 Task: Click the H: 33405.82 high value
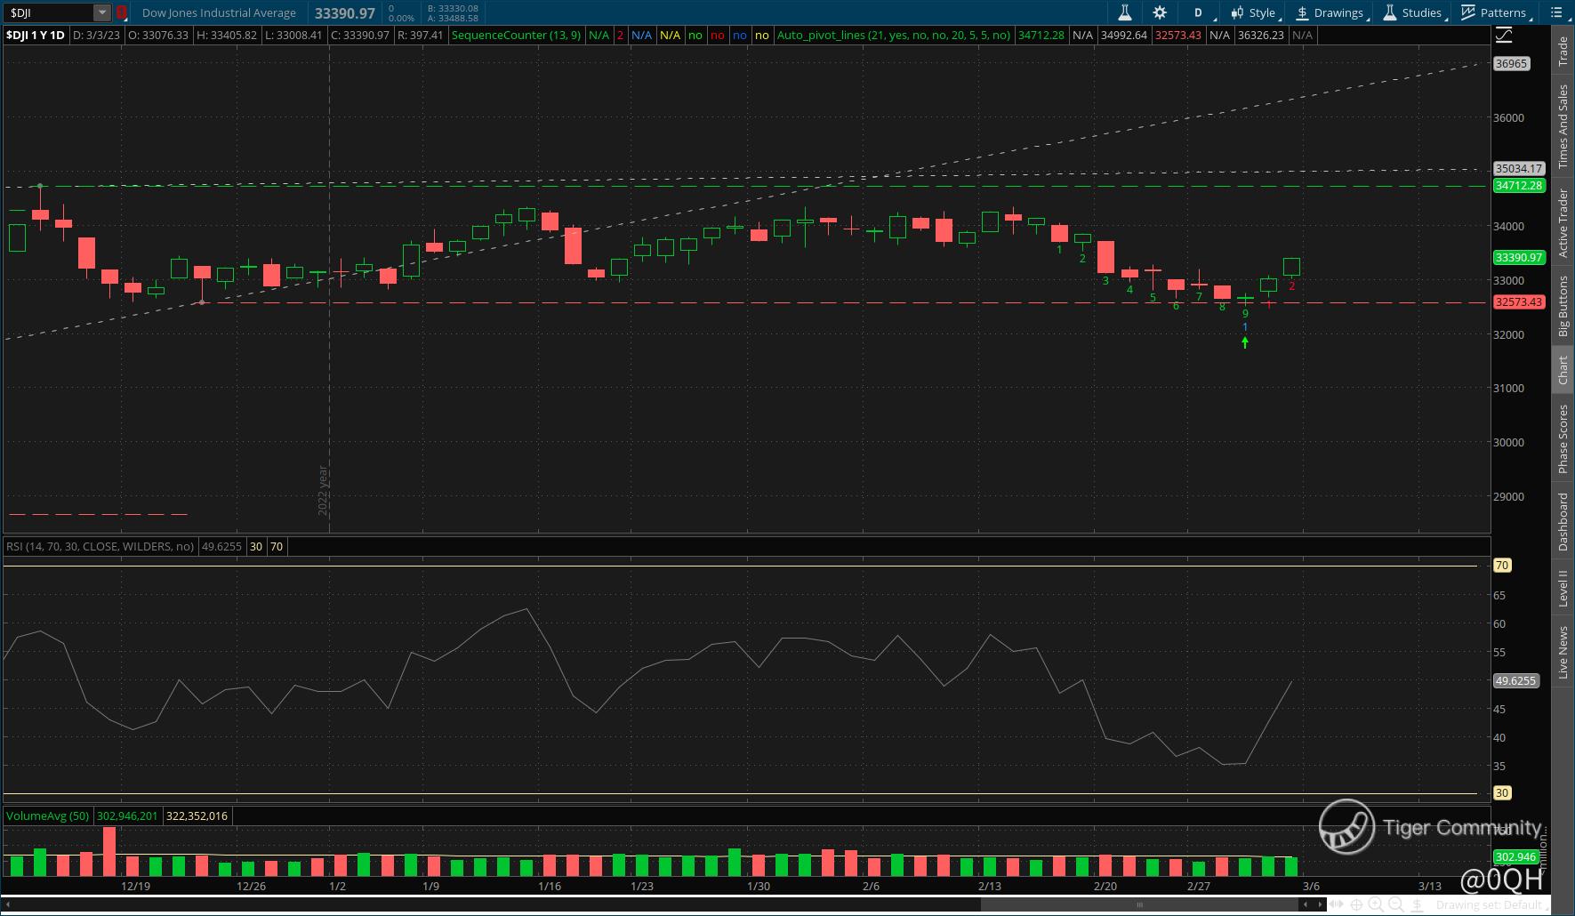227,36
